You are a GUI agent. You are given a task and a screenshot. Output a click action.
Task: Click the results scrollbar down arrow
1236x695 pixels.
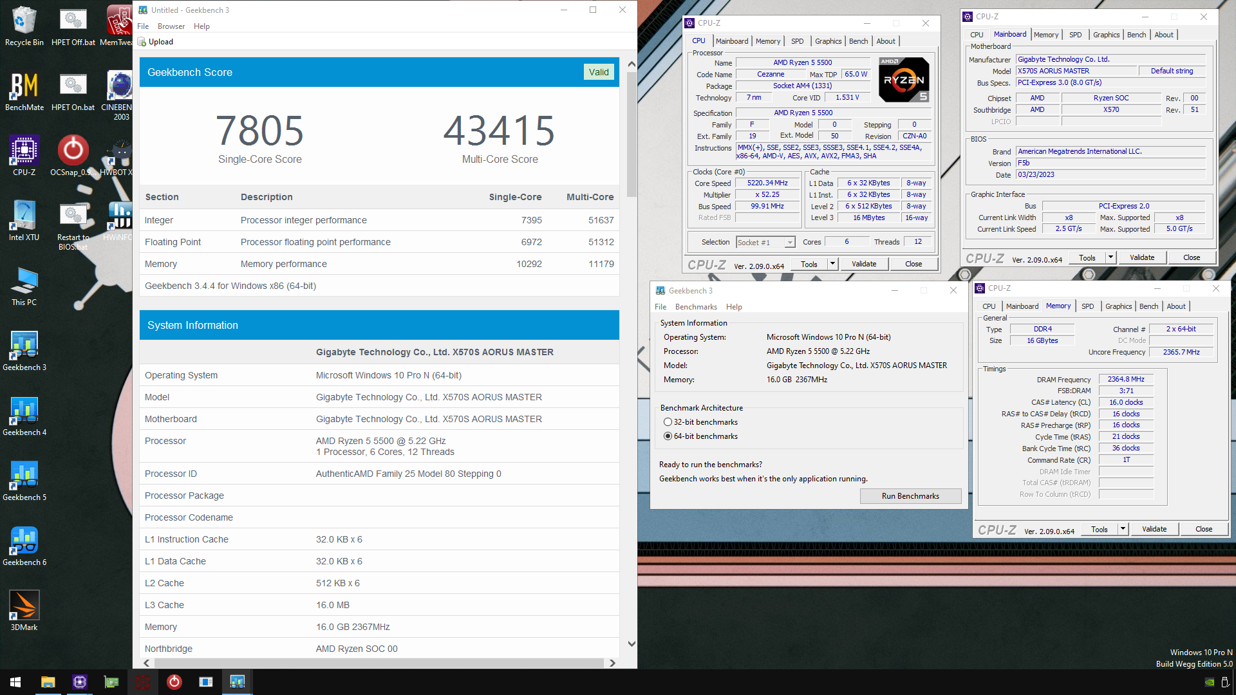632,644
